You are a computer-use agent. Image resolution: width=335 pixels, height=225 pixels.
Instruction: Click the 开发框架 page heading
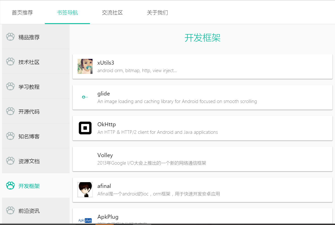pyautogui.click(x=203, y=38)
